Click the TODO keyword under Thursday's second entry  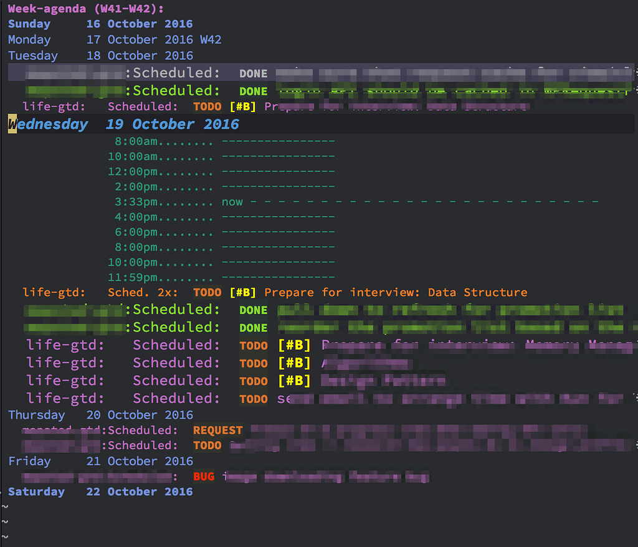pos(207,445)
